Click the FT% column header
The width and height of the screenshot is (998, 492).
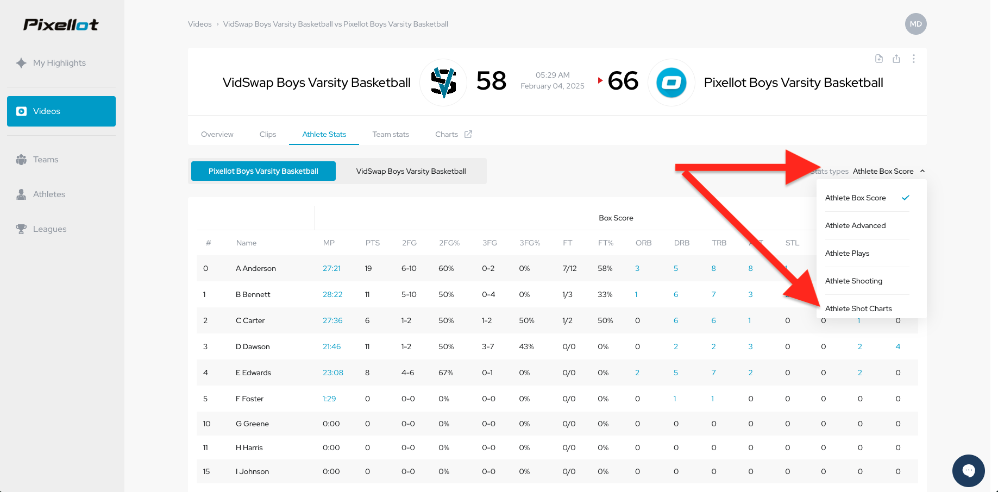point(606,243)
